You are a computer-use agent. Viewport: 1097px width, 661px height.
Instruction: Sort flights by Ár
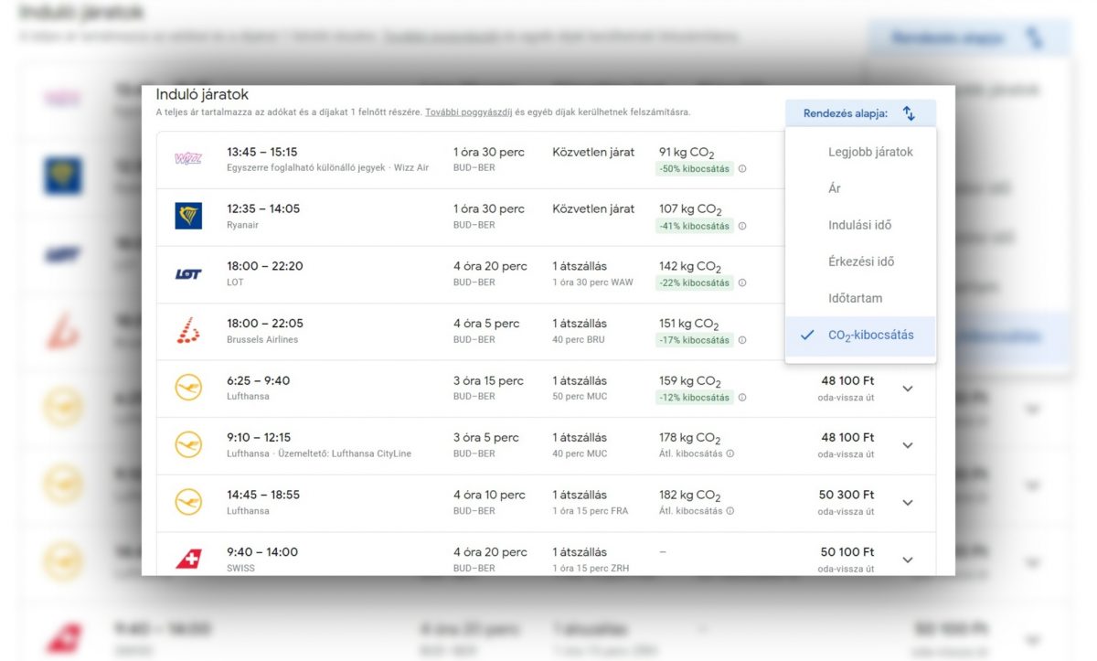coord(834,188)
